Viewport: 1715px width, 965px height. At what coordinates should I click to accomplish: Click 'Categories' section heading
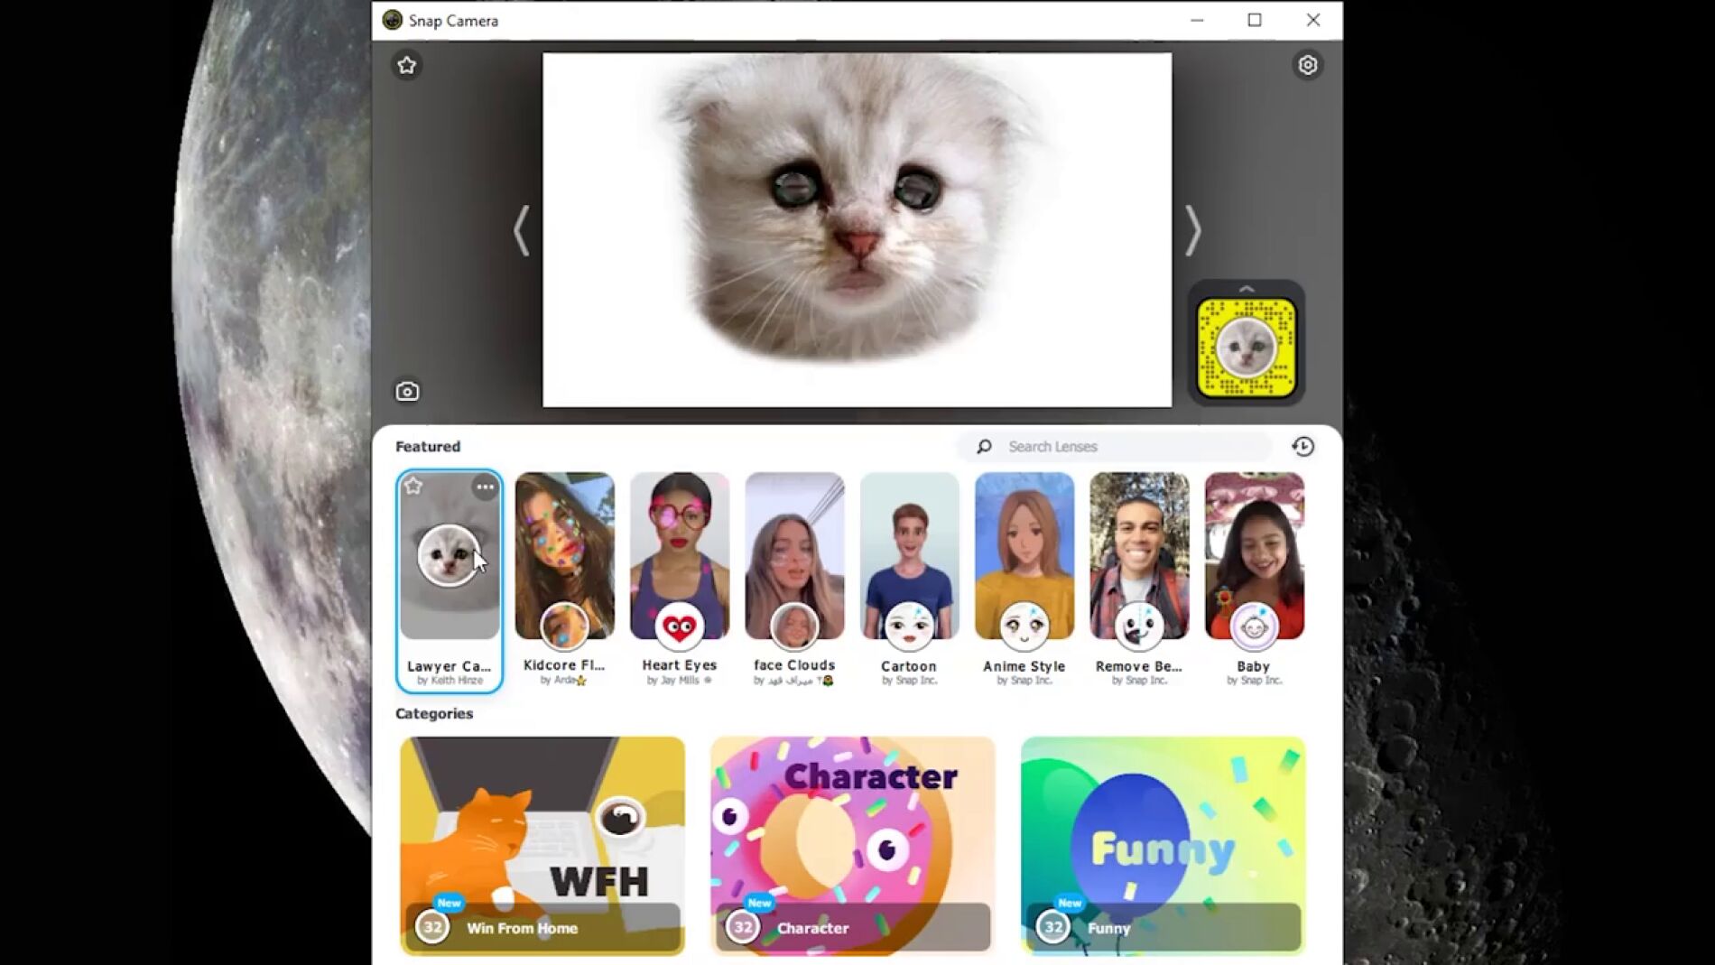click(434, 713)
